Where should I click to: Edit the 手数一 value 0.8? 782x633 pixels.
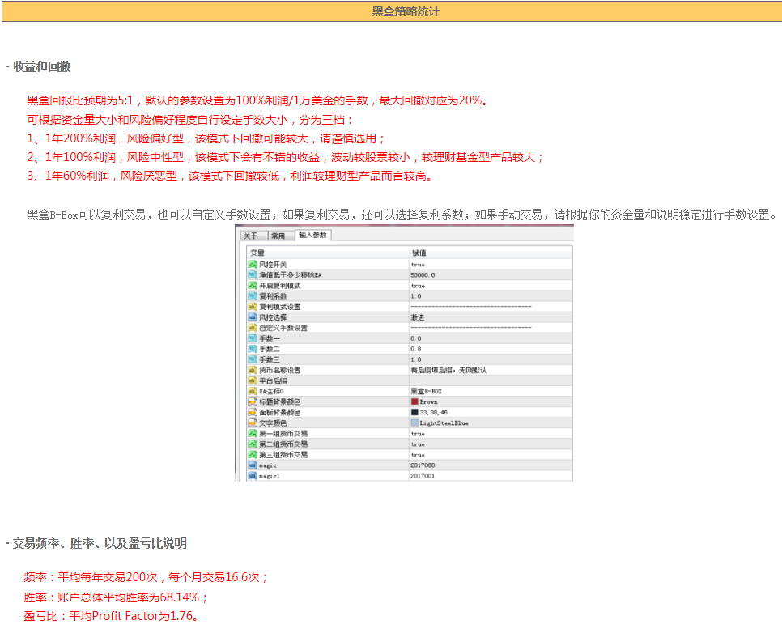490,338
